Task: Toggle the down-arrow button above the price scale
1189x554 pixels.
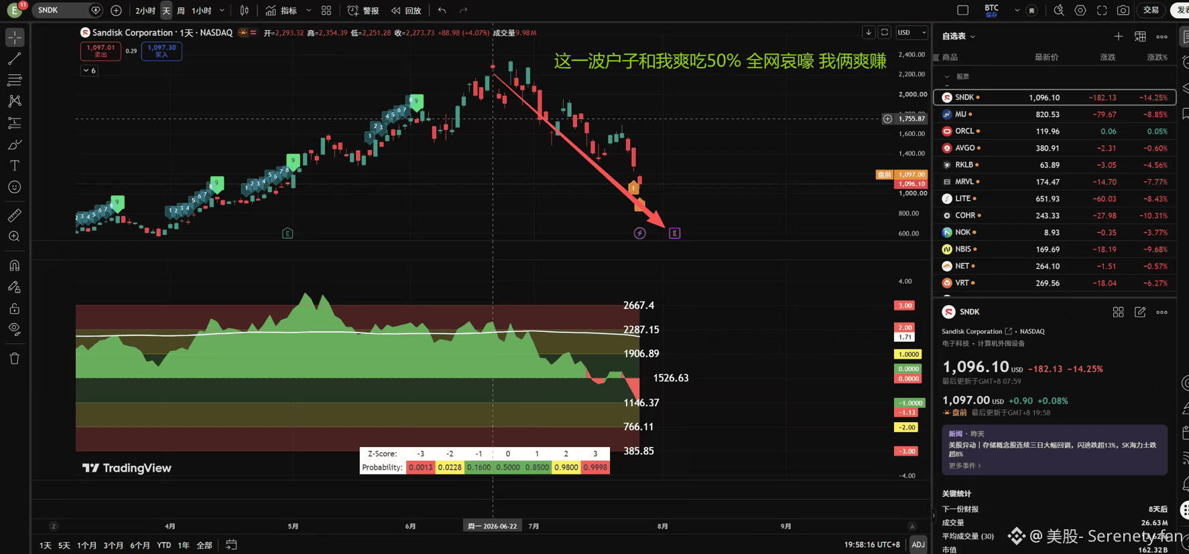Action: coord(869,32)
